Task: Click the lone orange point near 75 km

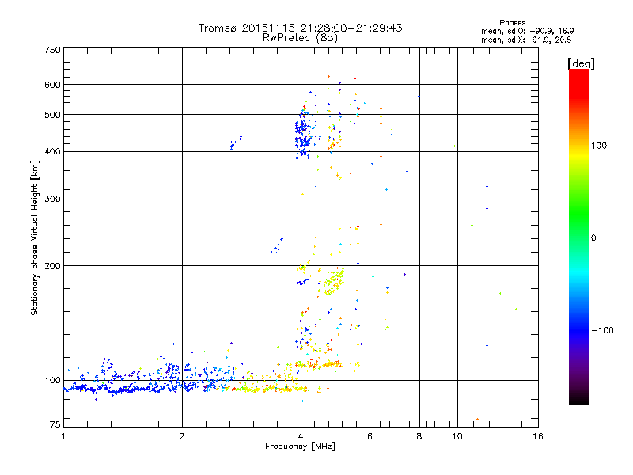Action: point(477,420)
